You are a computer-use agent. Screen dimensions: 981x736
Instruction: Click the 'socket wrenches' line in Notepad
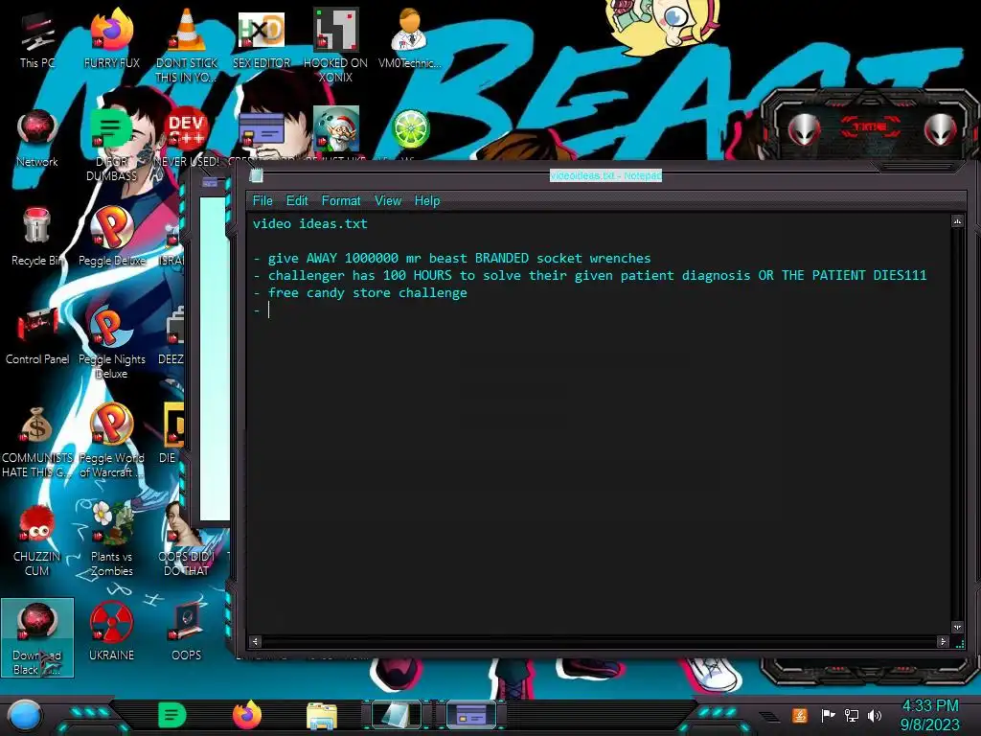pyautogui.click(x=452, y=258)
